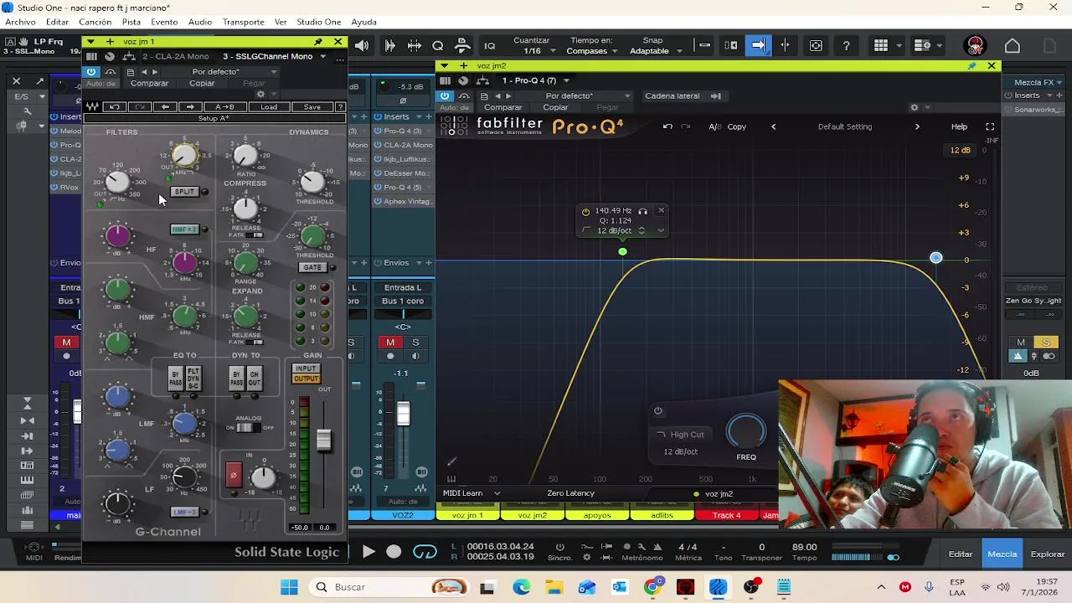The height and width of the screenshot is (603, 1072).
Task: Click plugin settings gear in voz jm2 window
Action: click(915, 107)
